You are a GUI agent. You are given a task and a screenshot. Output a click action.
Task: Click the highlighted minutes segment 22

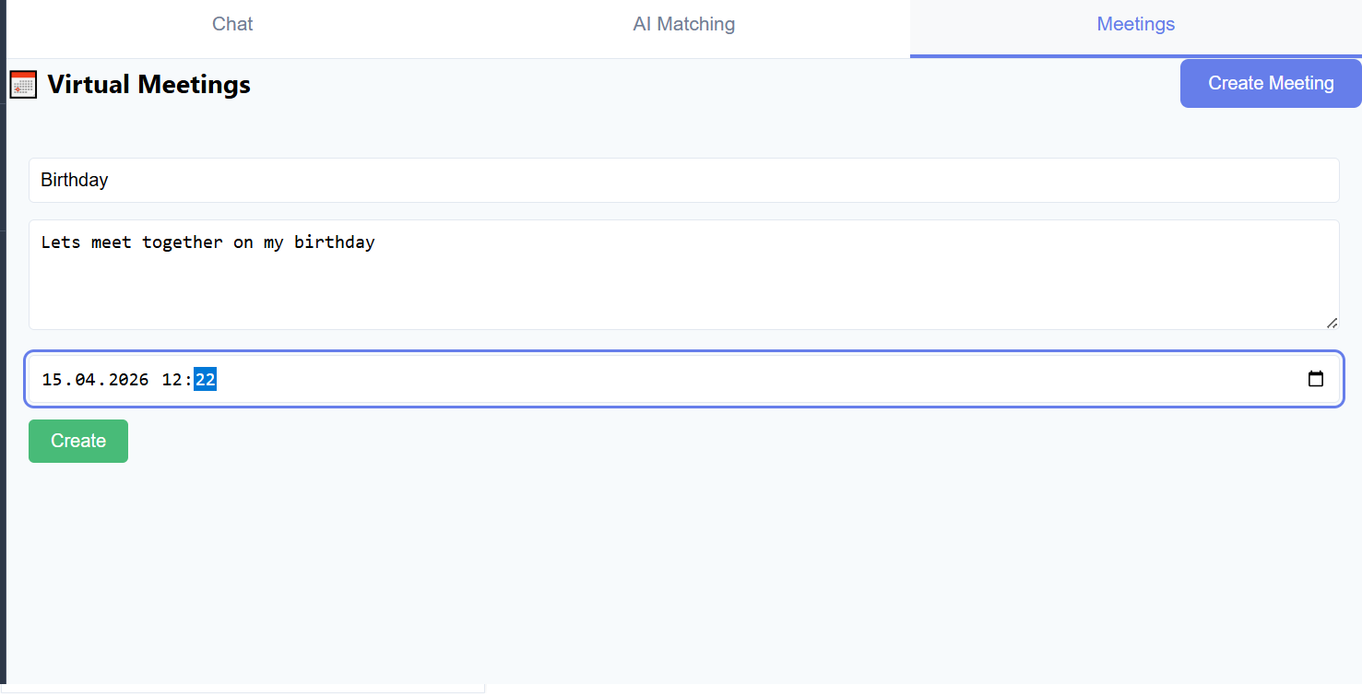click(206, 379)
